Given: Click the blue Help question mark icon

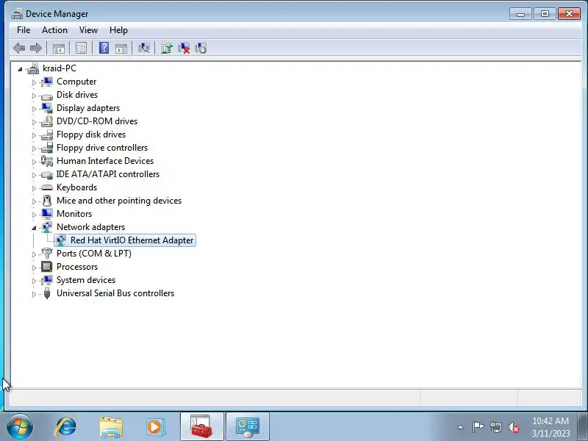Looking at the screenshot, I should point(104,48).
